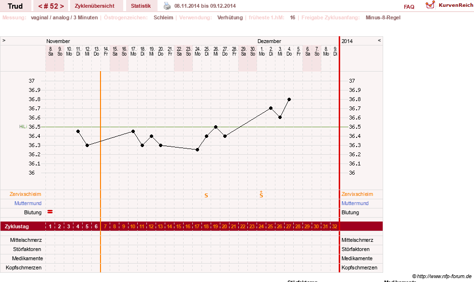Click the left Mittelschmerz row label

point(26,240)
